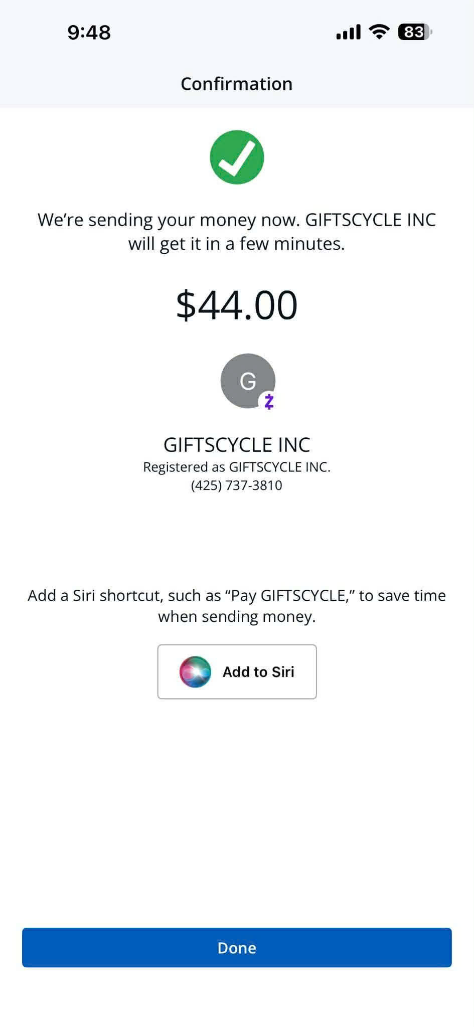Screen dimensions: 474x1027
Task: Tap the 'when sending money.' text line
Action: 237,616
